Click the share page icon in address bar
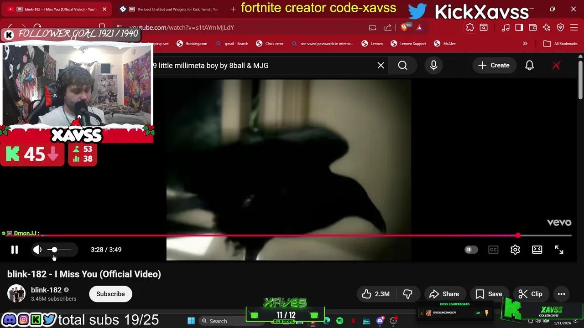Image resolution: width=584 pixels, height=328 pixels. pyautogui.click(x=388, y=27)
